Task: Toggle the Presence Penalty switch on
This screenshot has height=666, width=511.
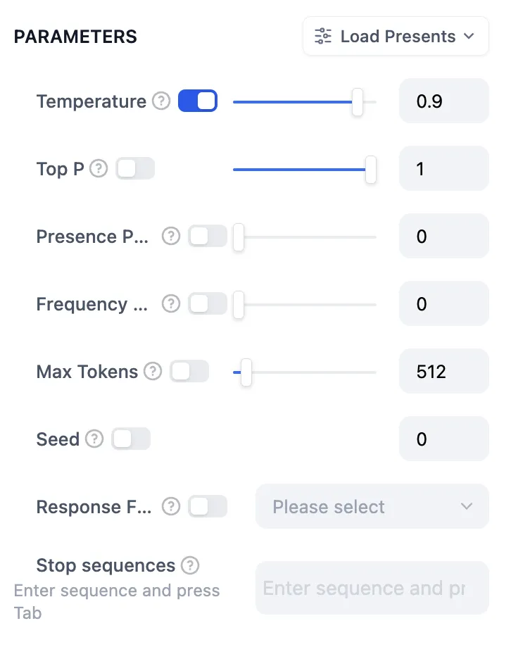Action: [208, 237]
